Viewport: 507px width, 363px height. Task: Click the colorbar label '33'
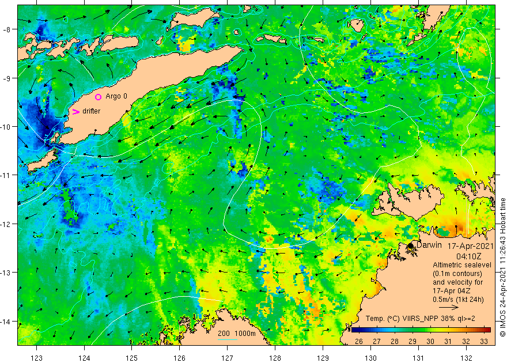(484, 341)
